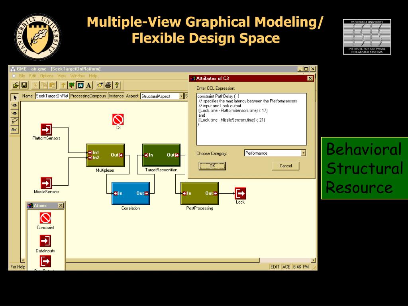This screenshot has width=408, height=306.
Task: Choose the DataInputs atom in the Atoms palette
Action: [45, 241]
